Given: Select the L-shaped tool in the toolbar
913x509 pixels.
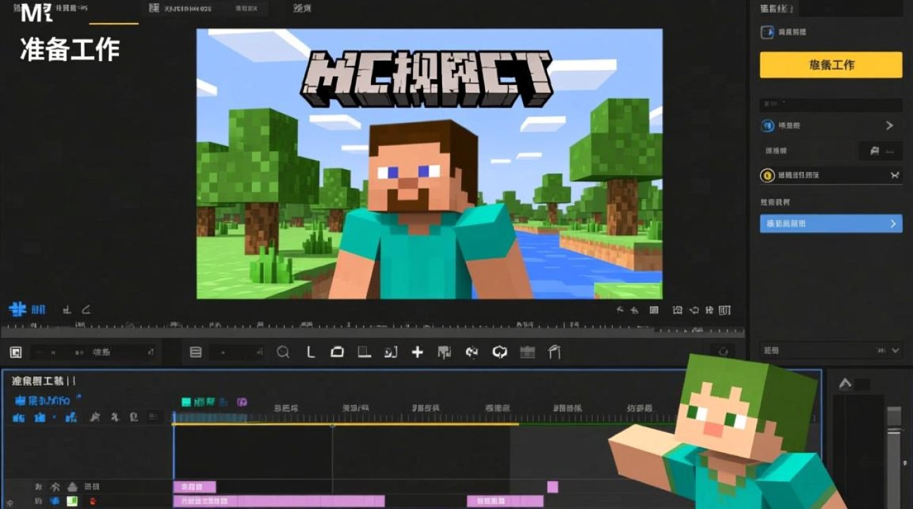Looking at the screenshot, I should [x=311, y=352].
